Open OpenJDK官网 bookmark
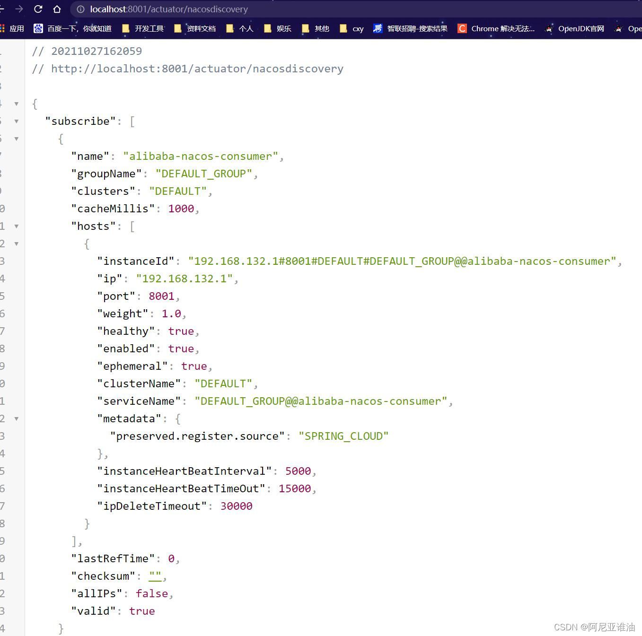Image resolution: width=642 pixels, height=636 pixels. pyautogui.click(x=574, y=29)
